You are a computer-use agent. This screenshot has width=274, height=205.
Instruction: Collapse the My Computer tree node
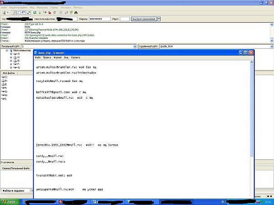(7, 51)
